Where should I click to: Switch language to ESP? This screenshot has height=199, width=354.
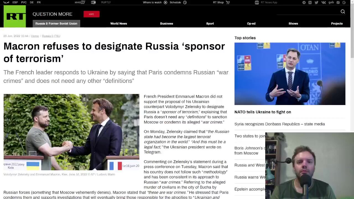[15, 2]
